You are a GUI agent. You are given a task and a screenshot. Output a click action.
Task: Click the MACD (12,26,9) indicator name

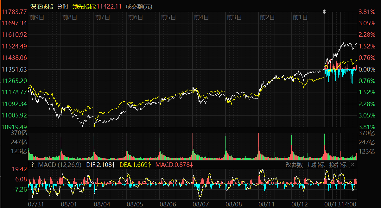[60, 165]
